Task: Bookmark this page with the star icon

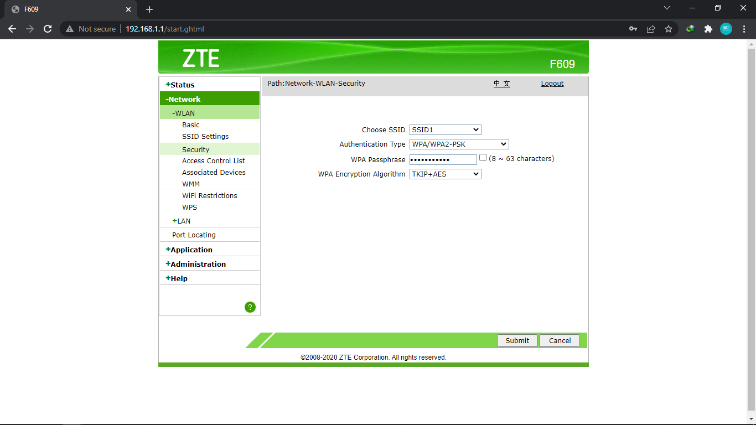Action: click(669, 29)
